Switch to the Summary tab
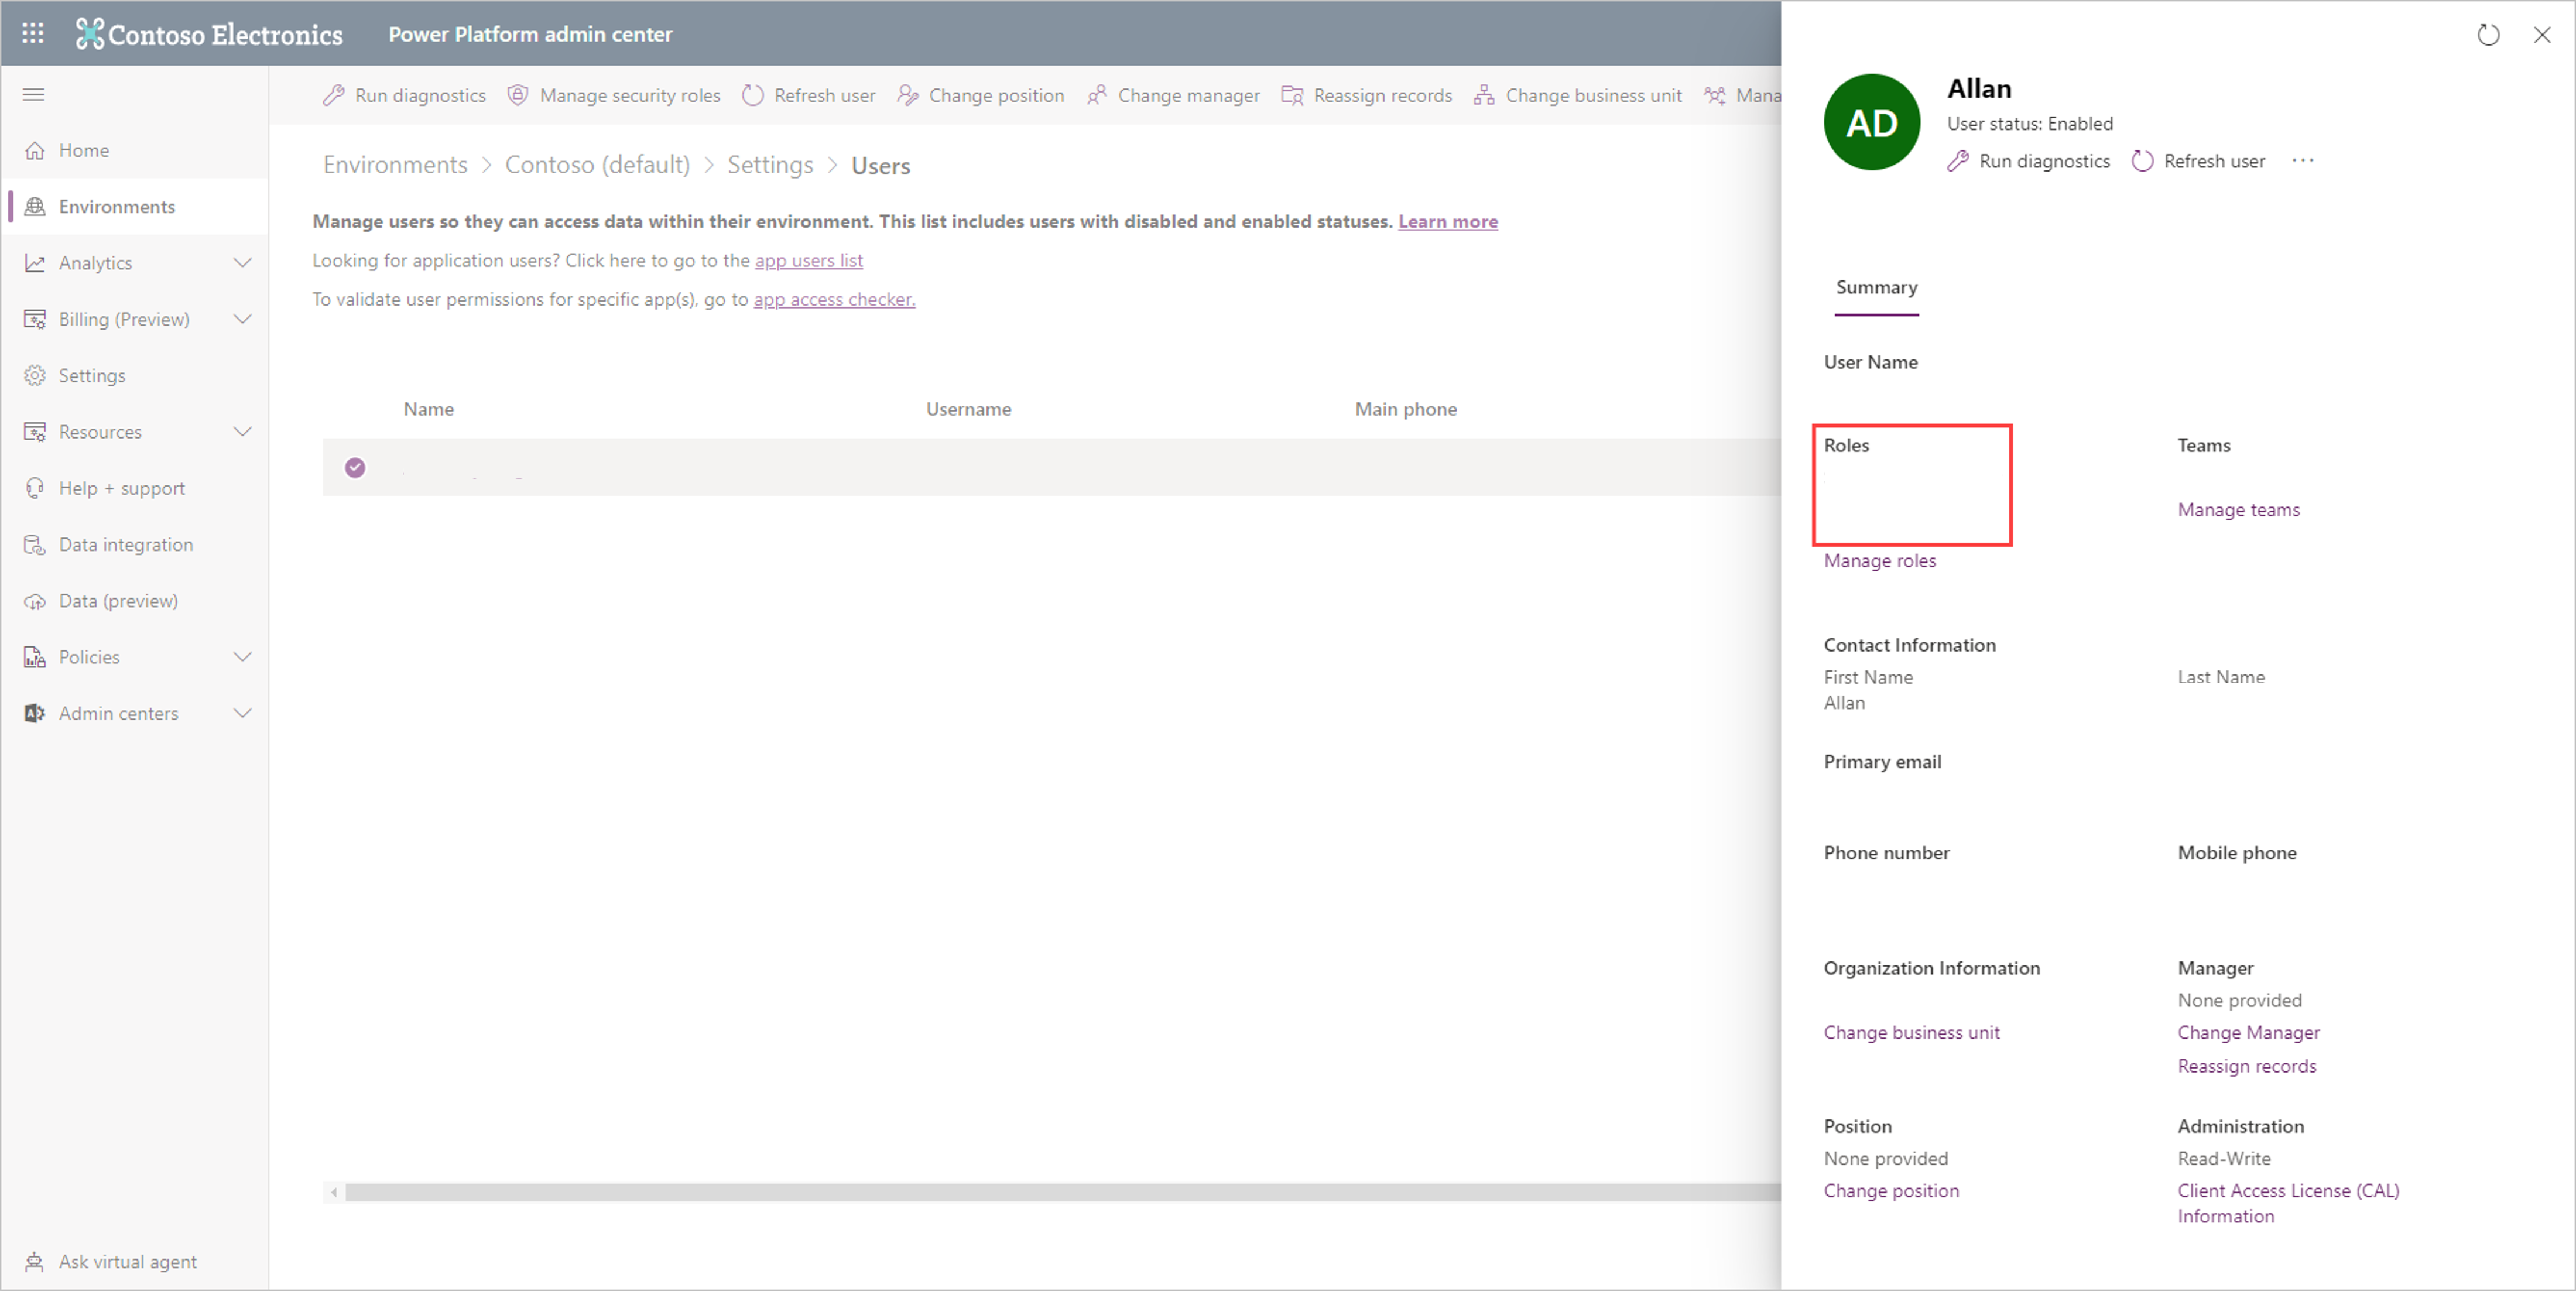 click(x=1876, y=287)
